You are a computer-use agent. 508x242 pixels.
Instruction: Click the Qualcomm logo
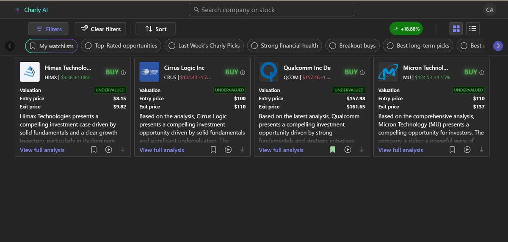(269, 72)
